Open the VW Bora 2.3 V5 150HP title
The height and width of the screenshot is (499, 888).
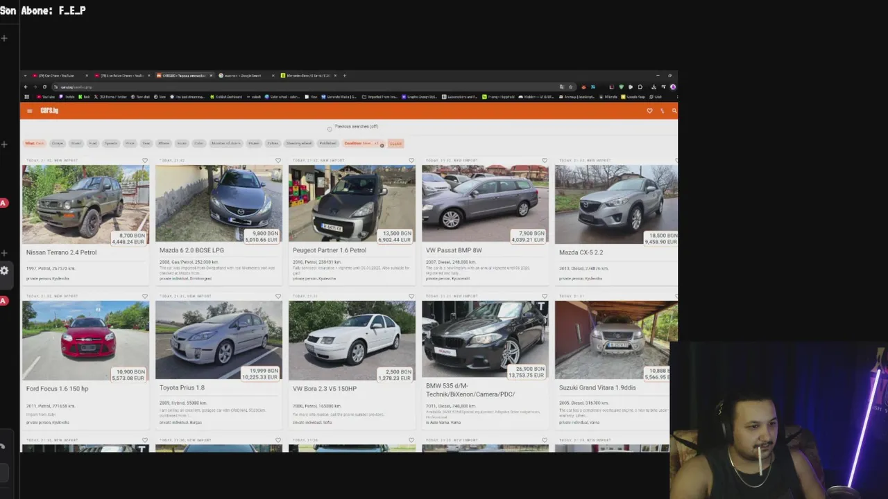click(325, 389)
